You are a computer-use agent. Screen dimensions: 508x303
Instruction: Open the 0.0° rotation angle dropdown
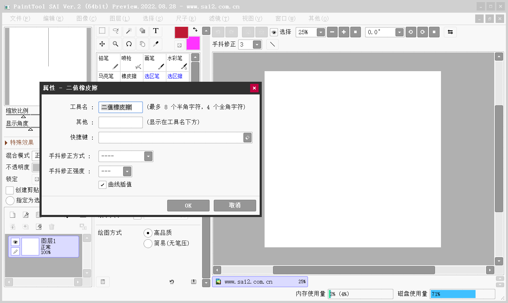(x=399, y=32)
